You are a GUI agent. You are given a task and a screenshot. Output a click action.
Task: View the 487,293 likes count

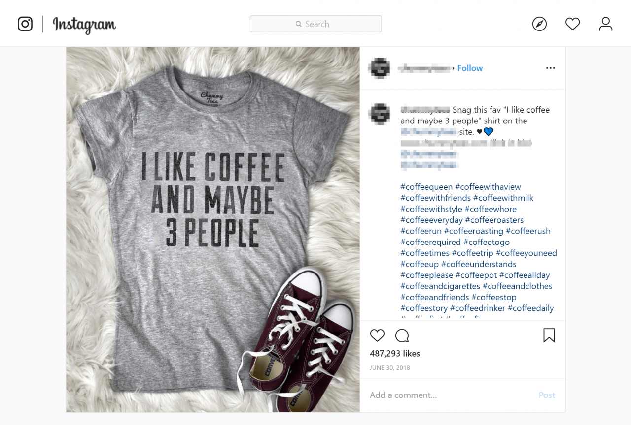coord(395,353)
